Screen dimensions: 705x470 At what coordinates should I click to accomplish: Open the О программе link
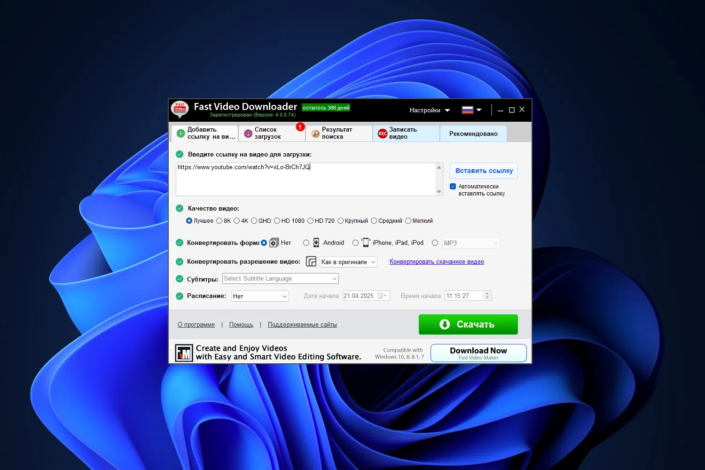click(196, 325)
